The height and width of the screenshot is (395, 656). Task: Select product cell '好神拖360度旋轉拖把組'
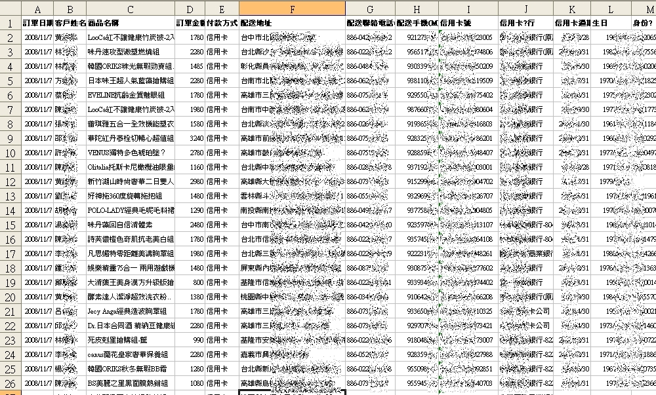(x=131, y=196)
